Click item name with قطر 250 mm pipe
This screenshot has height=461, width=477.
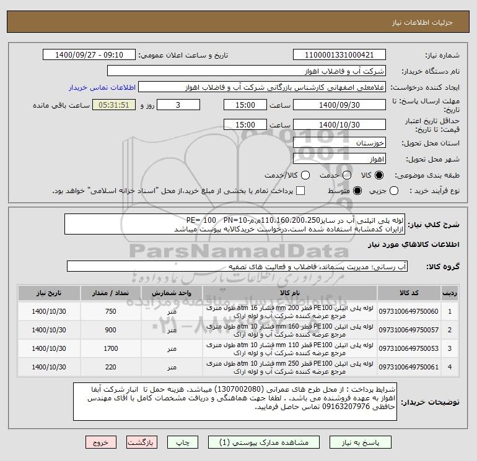[290, 368]
